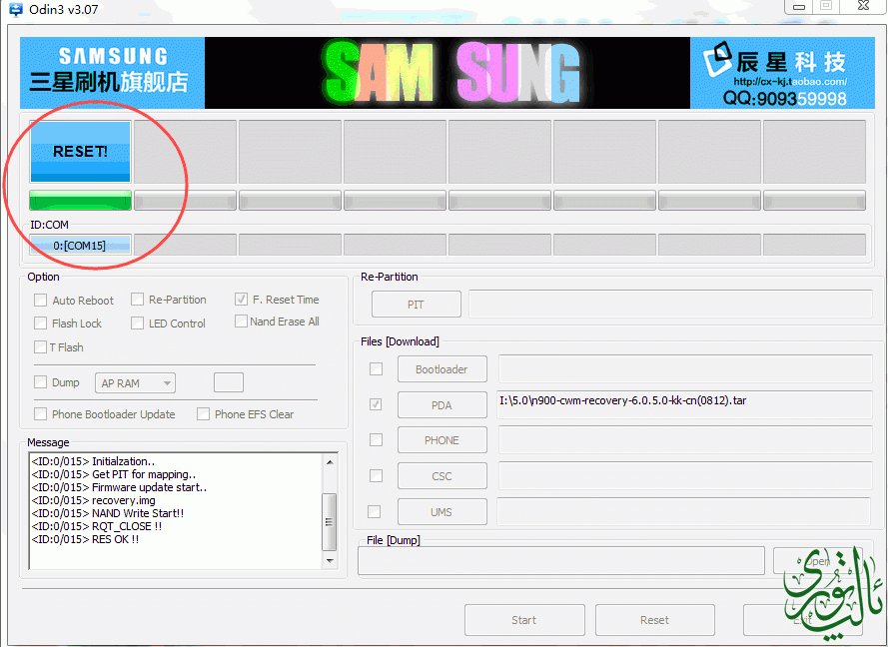888x647 pixels.
Task: Click the Message log scroll-down arrow
Action: 330,561
